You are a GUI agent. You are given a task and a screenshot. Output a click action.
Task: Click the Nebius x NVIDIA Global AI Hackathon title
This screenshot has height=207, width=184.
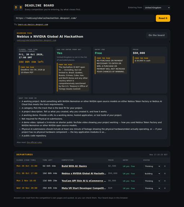point(50,36)
